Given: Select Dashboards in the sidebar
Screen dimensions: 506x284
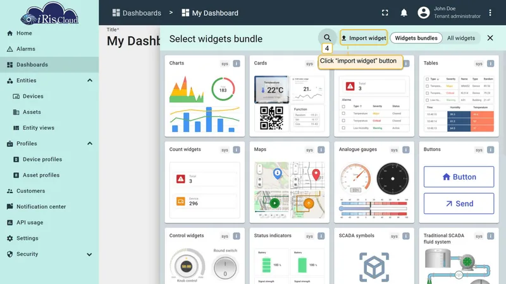Looking at the screenshot, I should 49,65.
